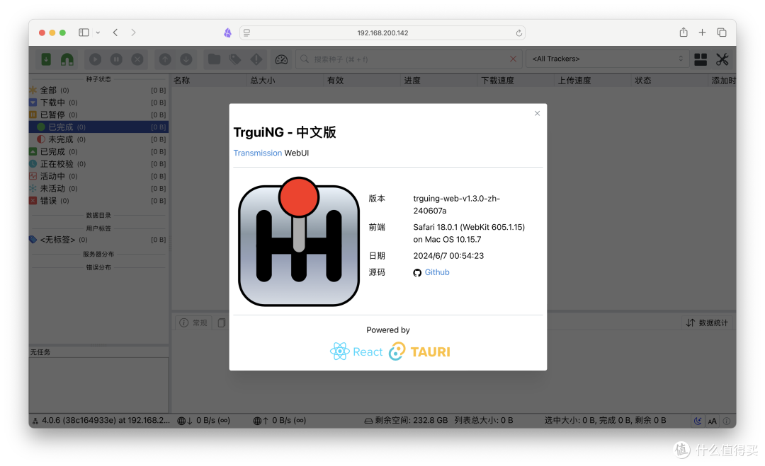Screen dimensions: 765x466
Task: Select the 错误 filter
Action: [x=98, y=201]
